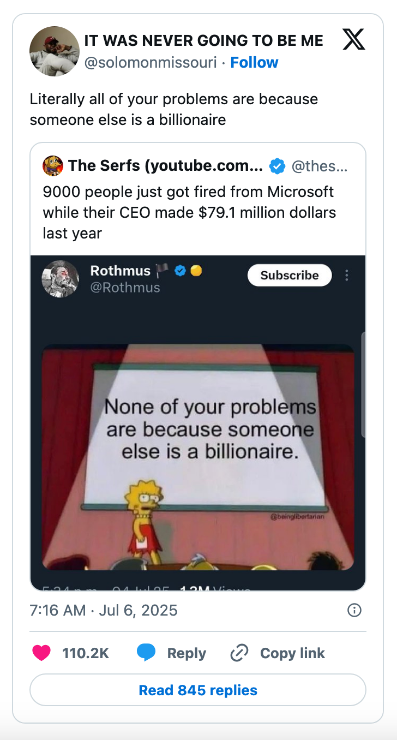Click the heart icon to like the post
397x740 pixels.
coord(43,653)
